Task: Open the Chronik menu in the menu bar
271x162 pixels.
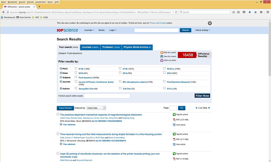Action: 30,2
